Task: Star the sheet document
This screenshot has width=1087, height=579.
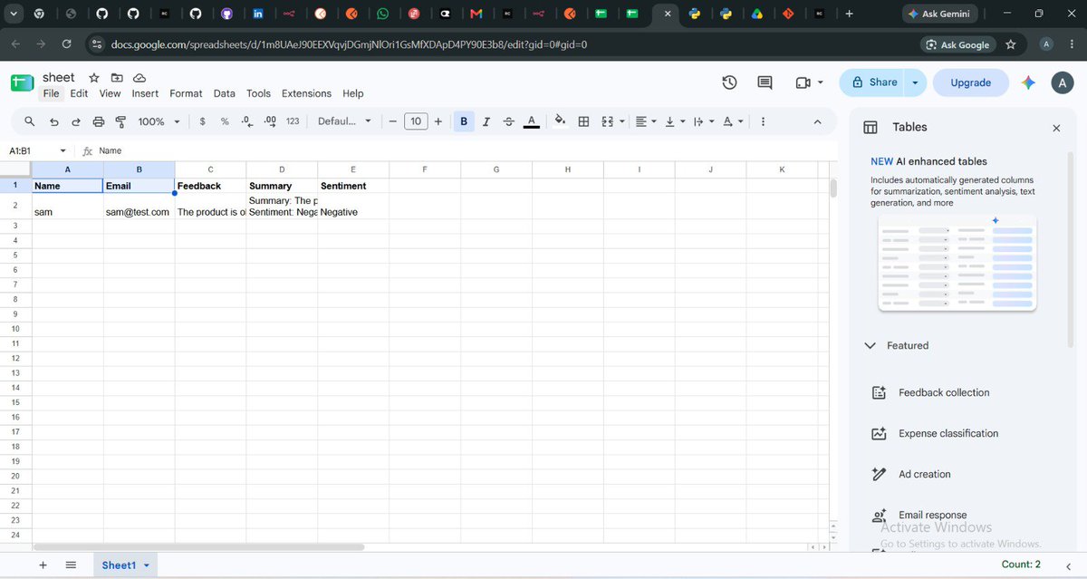Action: point(94,78)
